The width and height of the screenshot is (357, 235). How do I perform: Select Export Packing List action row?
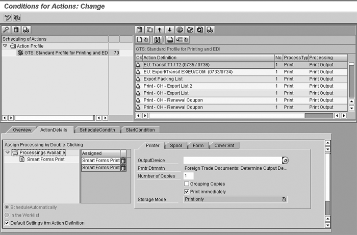pyautogui.click(x=164, y=79)
